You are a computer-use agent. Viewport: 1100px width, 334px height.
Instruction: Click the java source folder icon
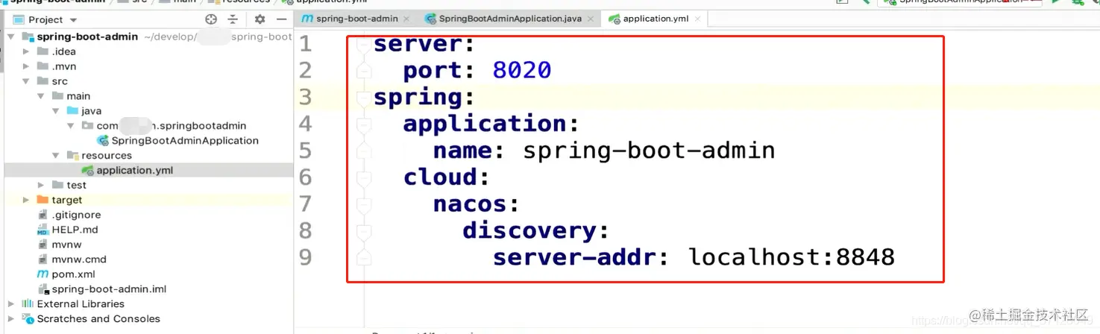[72, 111]
